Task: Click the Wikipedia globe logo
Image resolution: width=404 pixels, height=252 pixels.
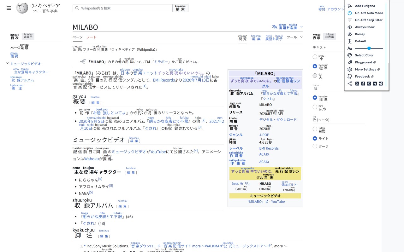Action: (x=22, y=8)
